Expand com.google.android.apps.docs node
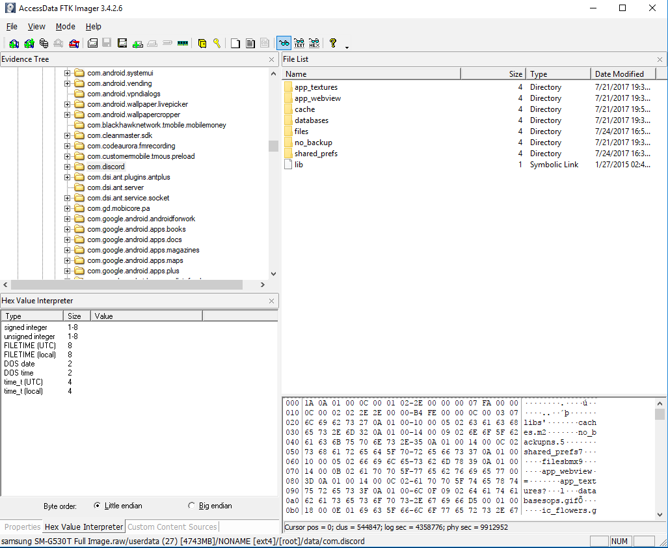Viewport: 668px width, 548px height. pos(67,240)
